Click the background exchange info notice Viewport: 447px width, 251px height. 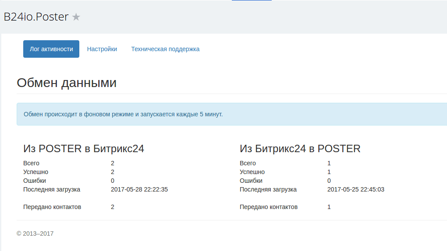(x=232, y=114)
